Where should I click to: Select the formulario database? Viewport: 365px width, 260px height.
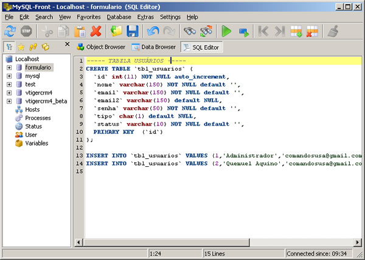point(38,68)
